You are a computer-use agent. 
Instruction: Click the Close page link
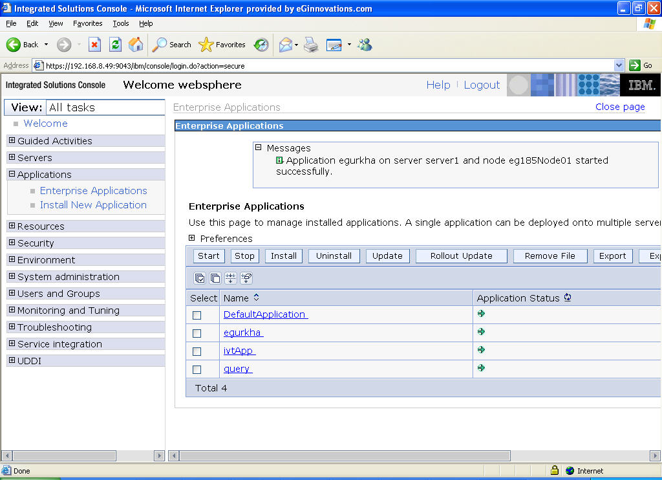[620, 107]
